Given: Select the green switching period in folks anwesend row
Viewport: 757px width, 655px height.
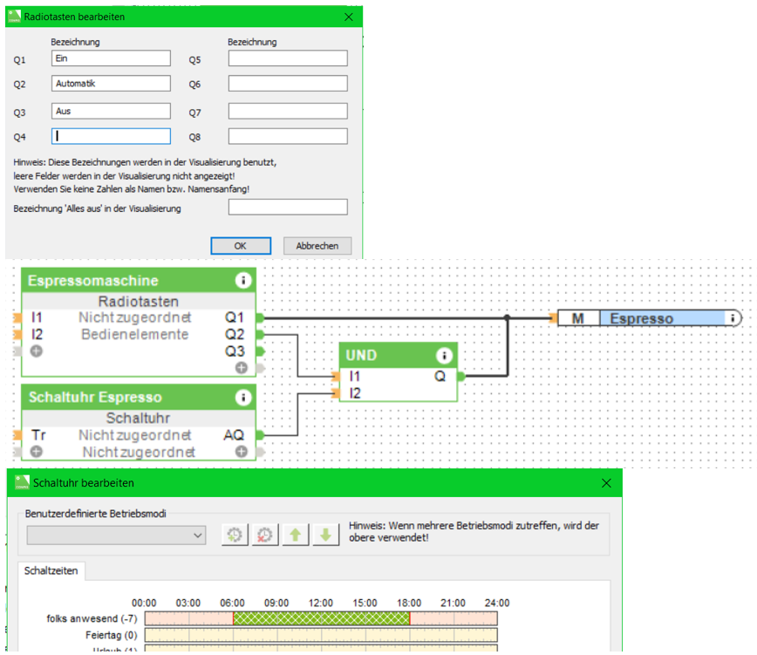Looking at the screenshot, I should click(x=322, y=618).
